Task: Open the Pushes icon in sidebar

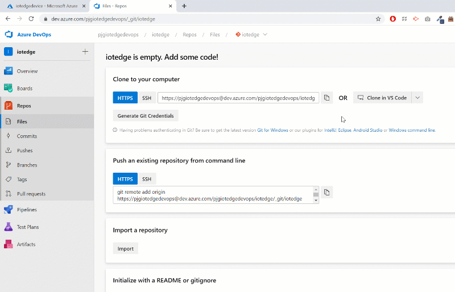Action: tap(9, 151)
